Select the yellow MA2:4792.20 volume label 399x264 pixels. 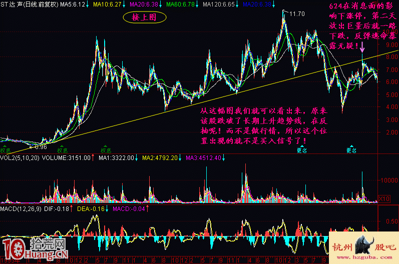(x=160, y=158)
